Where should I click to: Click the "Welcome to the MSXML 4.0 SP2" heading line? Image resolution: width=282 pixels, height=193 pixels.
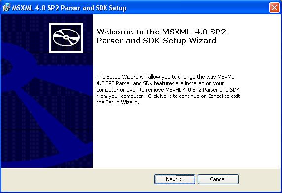161,32
